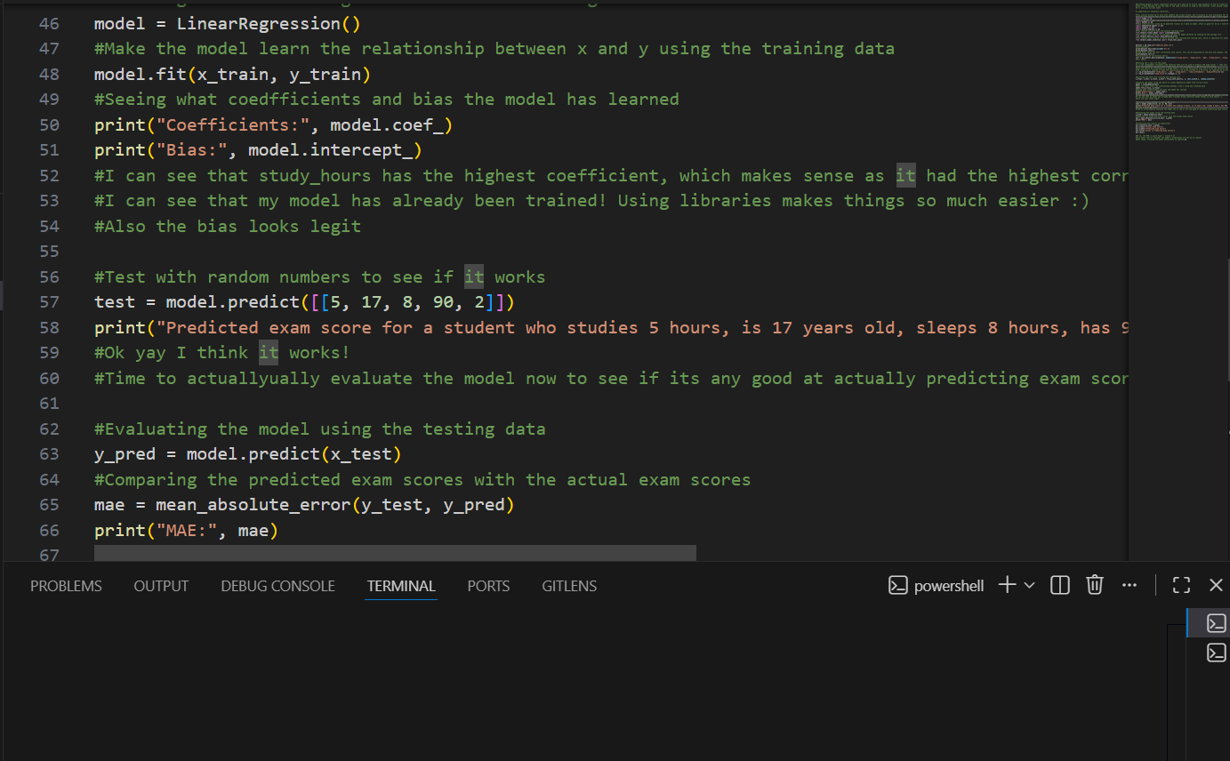Kill the terminal with the trash icon

tap(1095, 585)
